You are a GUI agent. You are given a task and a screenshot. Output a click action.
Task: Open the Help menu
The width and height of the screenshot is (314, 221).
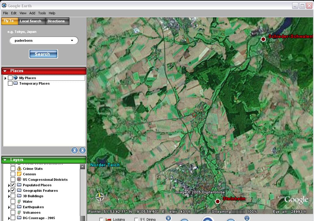(52, 13)
